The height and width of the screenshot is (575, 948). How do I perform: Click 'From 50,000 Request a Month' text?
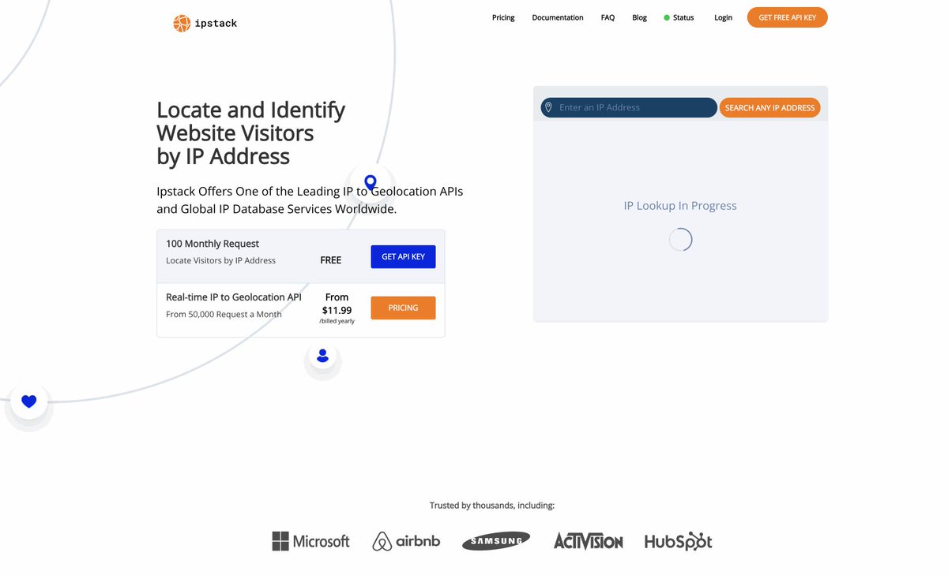(224, 315)
